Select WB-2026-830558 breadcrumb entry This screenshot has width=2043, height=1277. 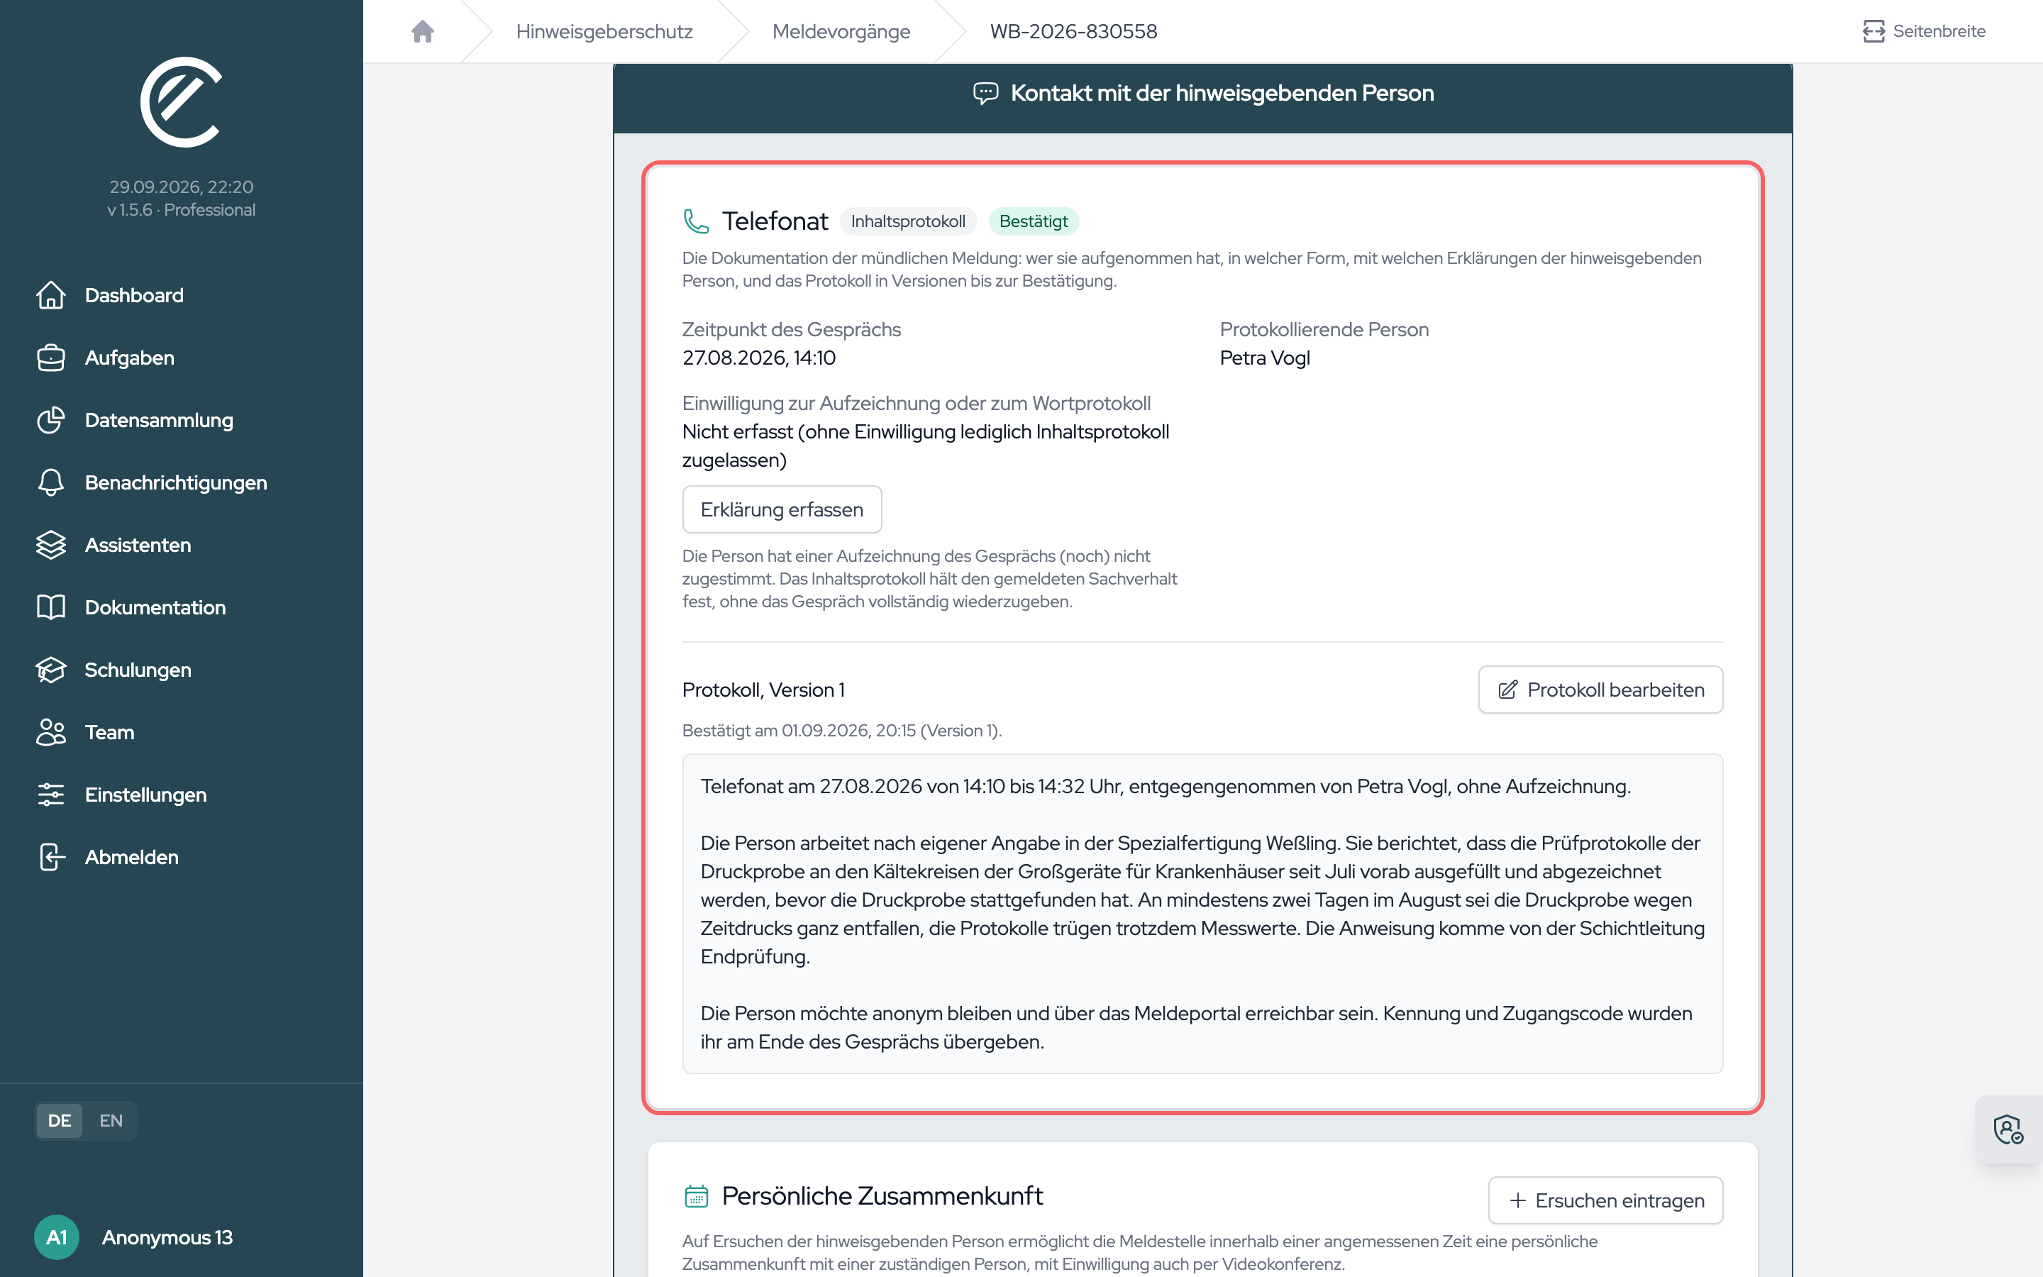coord(1073,31)
